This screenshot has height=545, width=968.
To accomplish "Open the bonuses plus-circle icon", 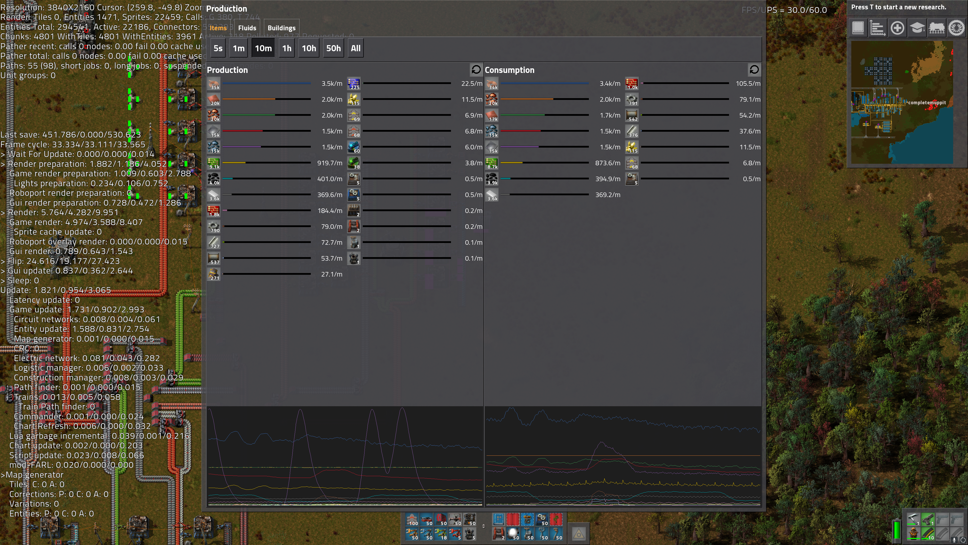I will [897, 28].
